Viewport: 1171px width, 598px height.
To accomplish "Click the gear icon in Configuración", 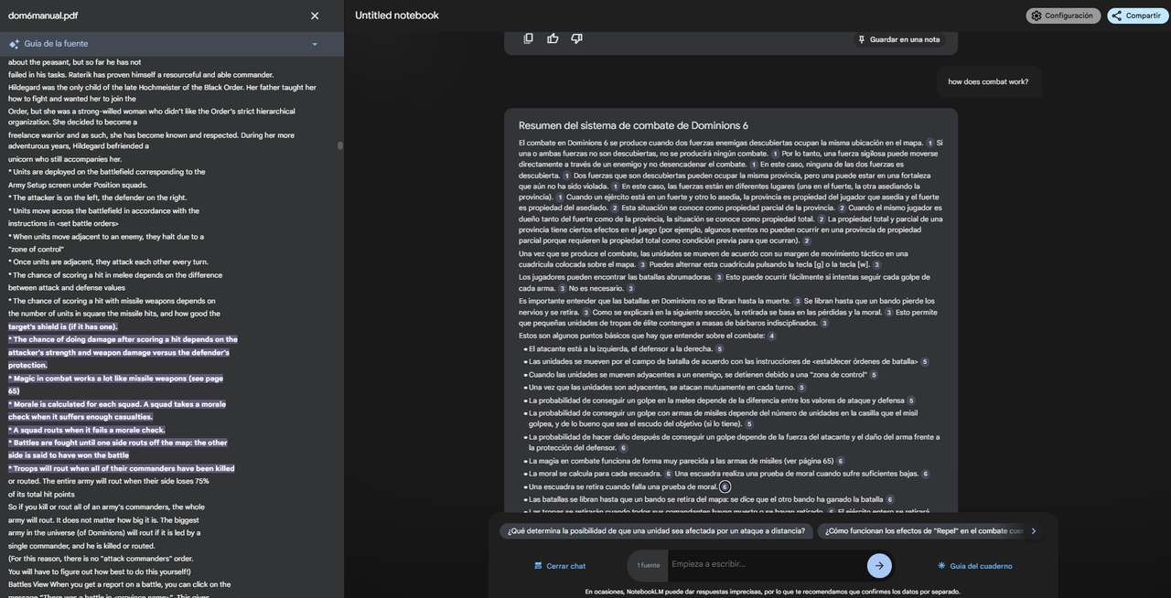I will pos(1037,16).
